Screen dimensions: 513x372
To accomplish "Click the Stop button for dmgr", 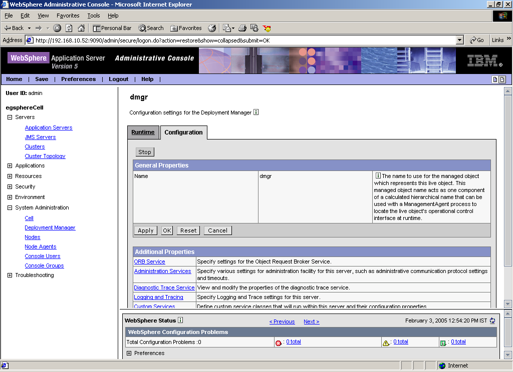I will click(145, 152).
